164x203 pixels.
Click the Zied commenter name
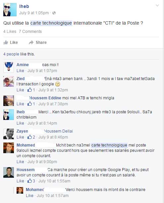[x=21, y=79]
